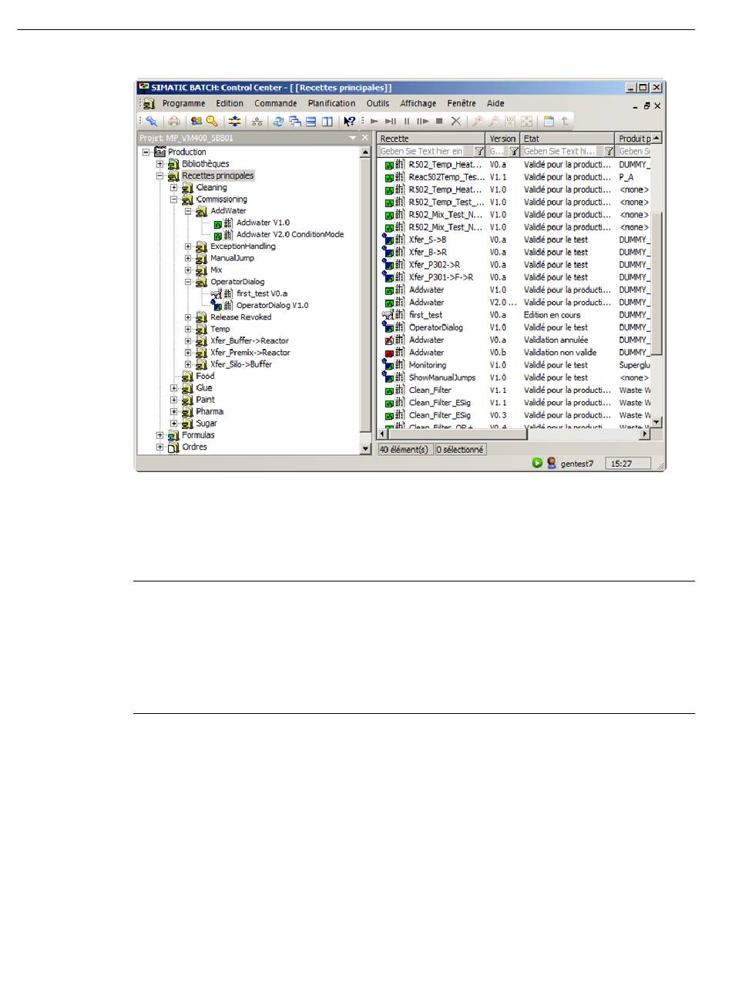732x1002 pixels.
Task: Select Release Revoked folder in tree
Action: coord(240,317)
